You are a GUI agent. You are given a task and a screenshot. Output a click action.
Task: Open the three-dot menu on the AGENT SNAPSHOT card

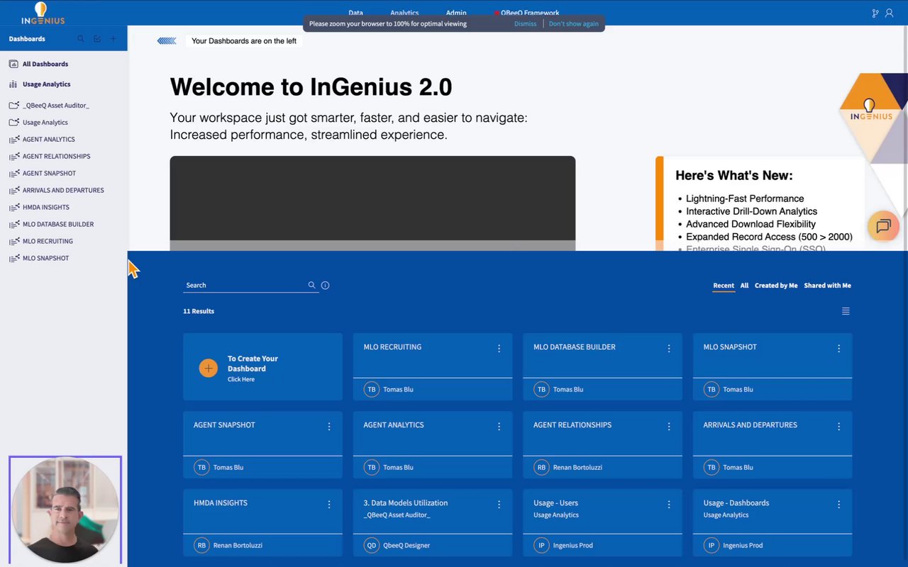coord(329,427)
